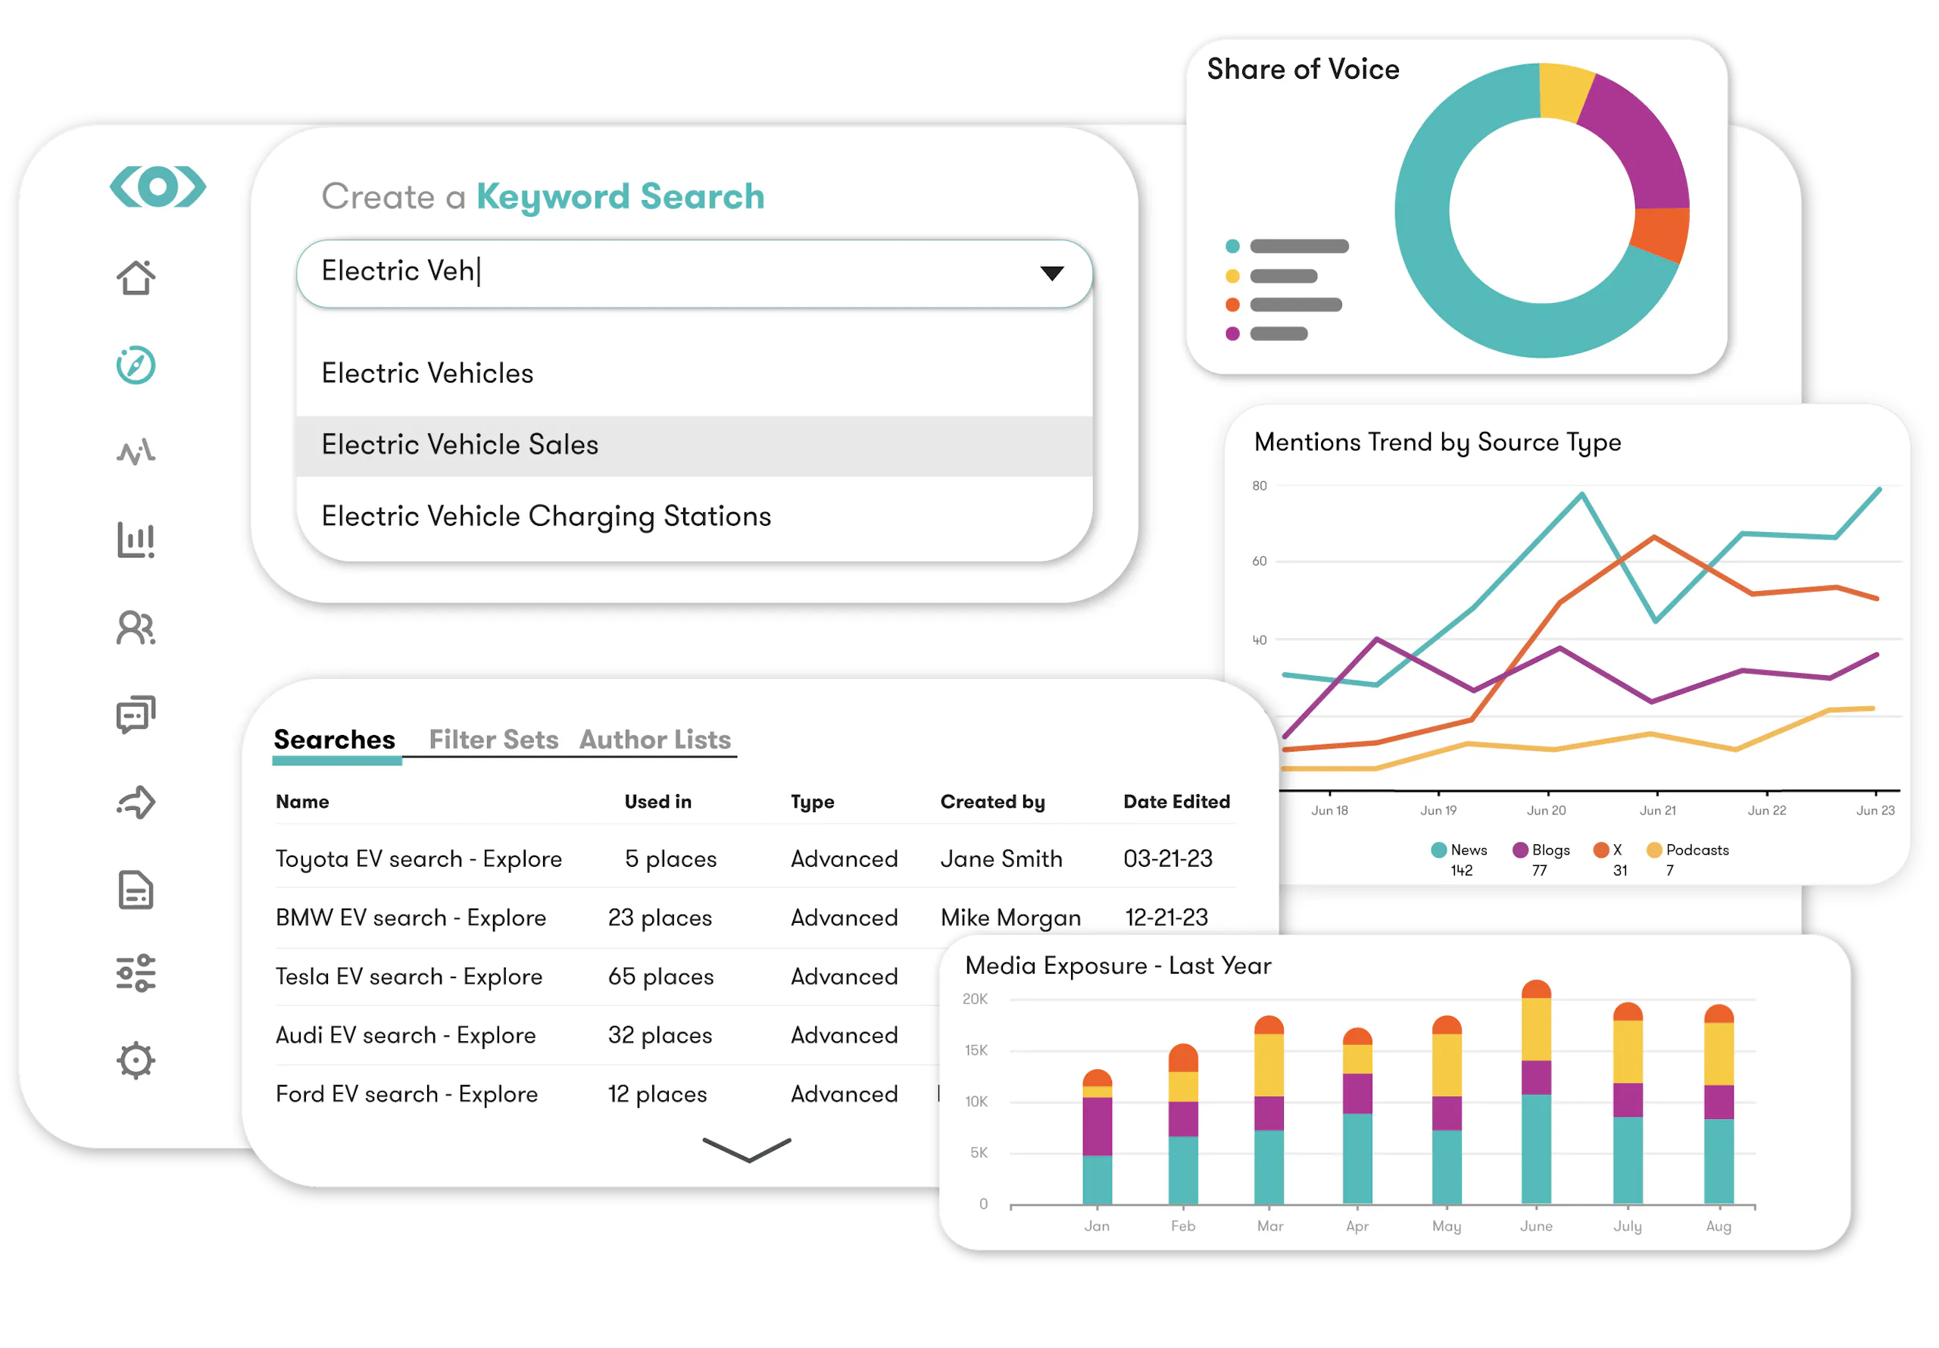The width and height of the screenshot is (1939, 1348).
Task: Choose the Electric Vehicle Sales suggestion
Action: click(x=694, y=445)
